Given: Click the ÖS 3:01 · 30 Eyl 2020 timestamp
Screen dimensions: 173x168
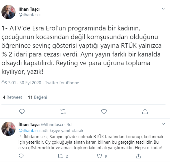Looking at the screenshot, I should point(21,83).
